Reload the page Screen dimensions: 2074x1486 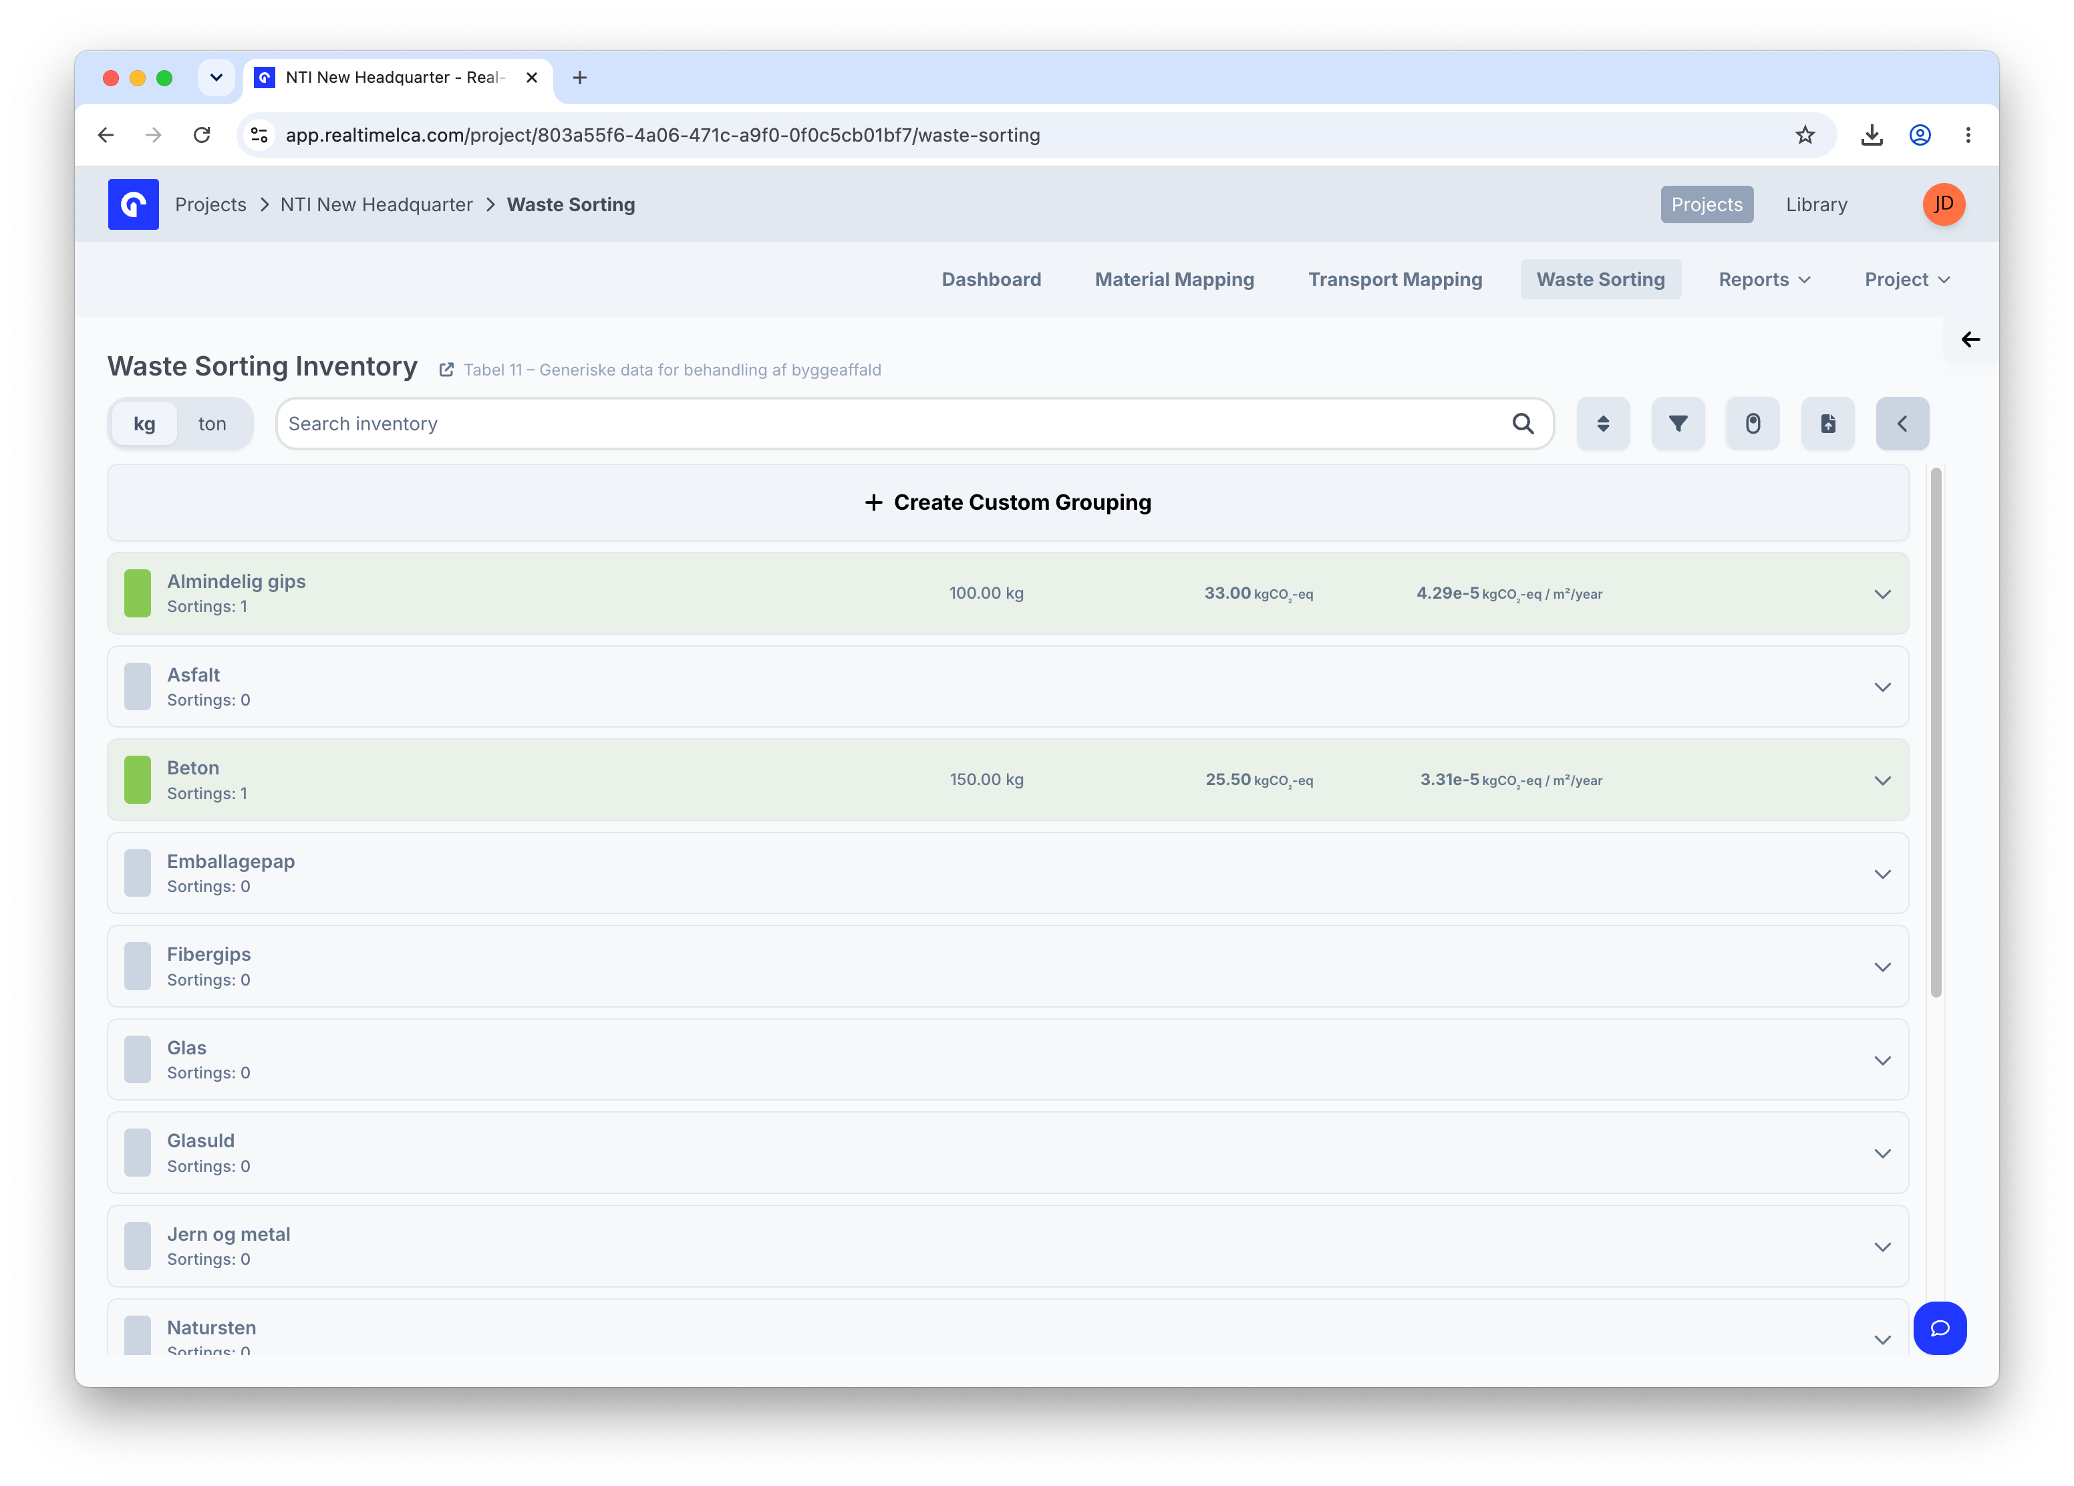point(202,136)
